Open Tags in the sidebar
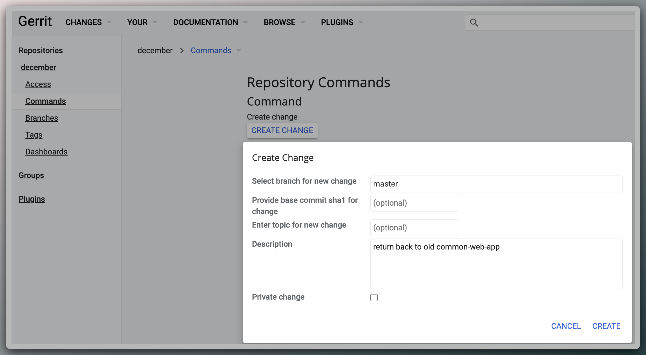The image size is (646, 355). [34, 135]
